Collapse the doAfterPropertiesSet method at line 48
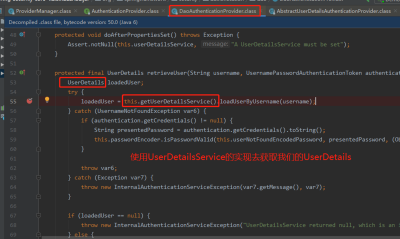Viewport: 400px width, 239px height. 38,34
